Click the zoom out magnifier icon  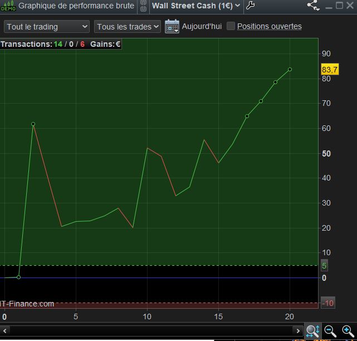point(330,332)
